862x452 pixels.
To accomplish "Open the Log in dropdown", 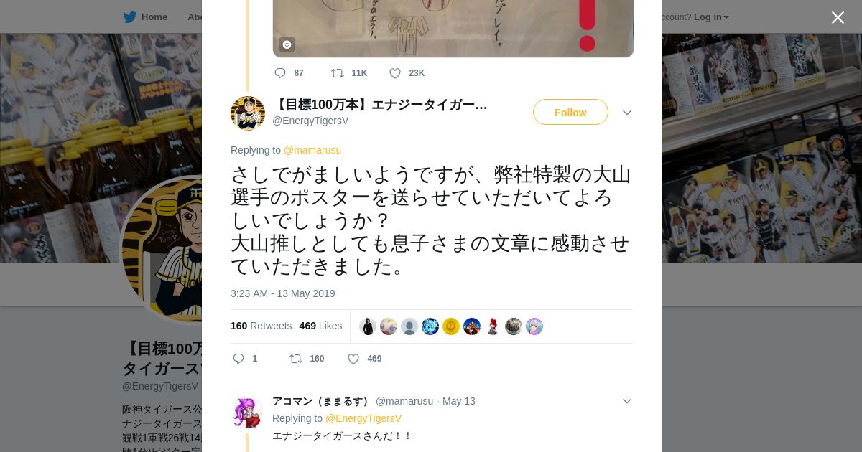I will pyautogui.click(x=711, y=17).
